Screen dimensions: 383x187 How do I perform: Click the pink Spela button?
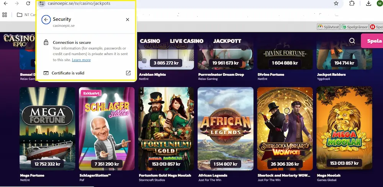click(372, 41)
